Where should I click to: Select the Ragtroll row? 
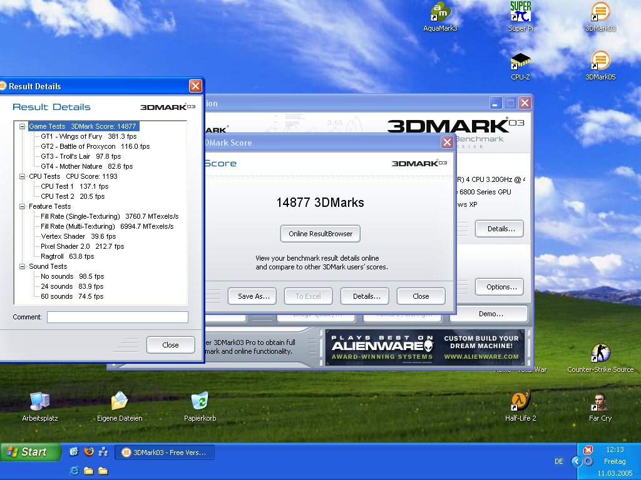coord(68,256)
